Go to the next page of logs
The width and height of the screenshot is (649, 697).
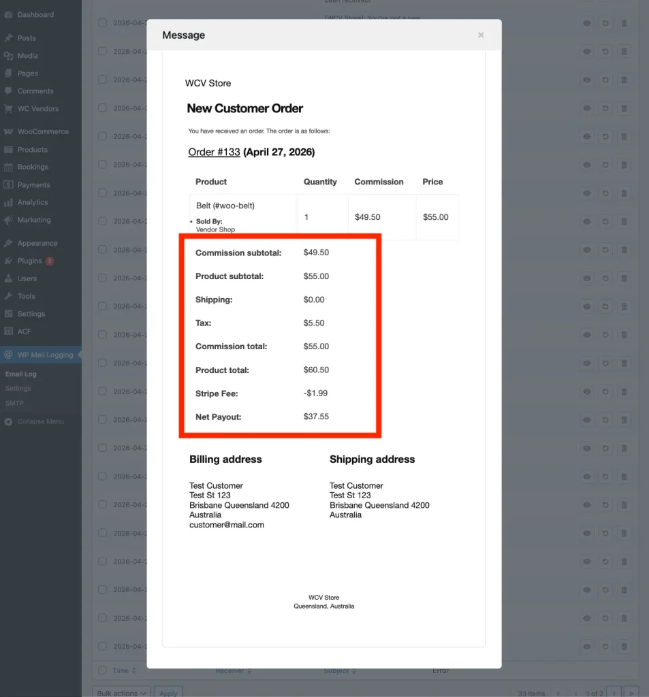pyautogui.click(x=614, y=692)
